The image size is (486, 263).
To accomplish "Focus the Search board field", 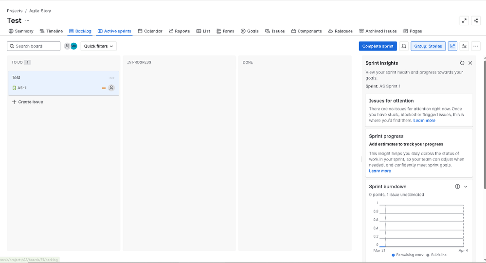I will click(34, 46).
